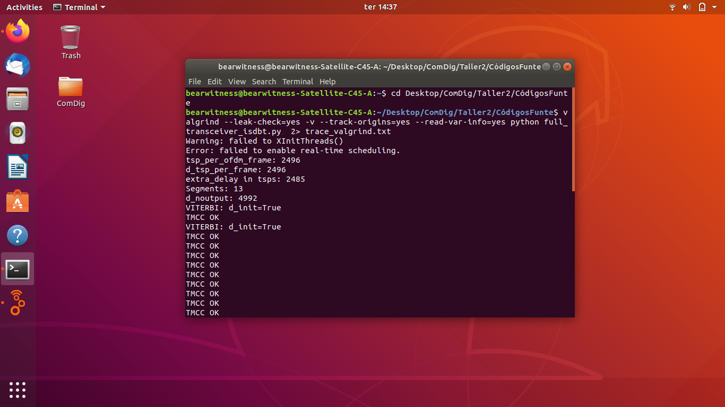This screenshot has width=725, height=407.
Task: Minimize the Terminal window
Action: (x=546, y=67)
